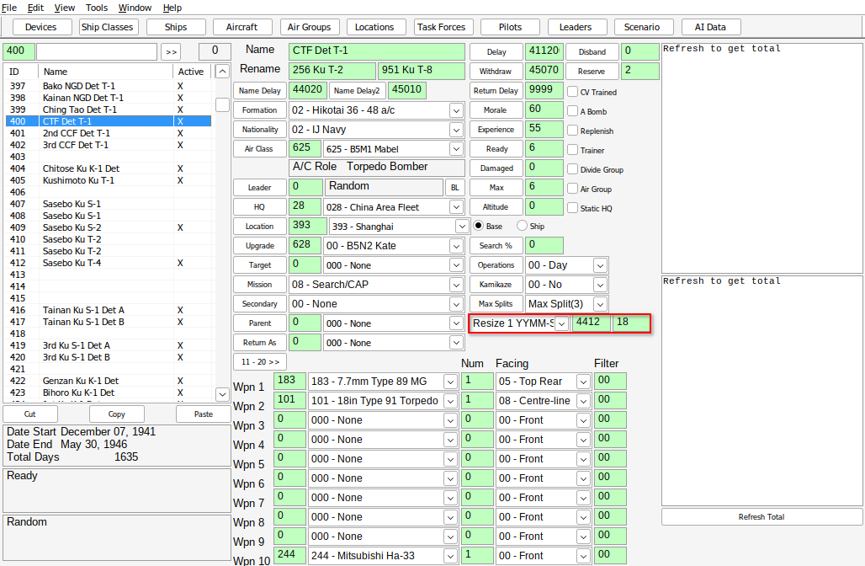Switch to the Pilots tab
The height and width of the screenshot is (566, 865).
tap(510, 27)
